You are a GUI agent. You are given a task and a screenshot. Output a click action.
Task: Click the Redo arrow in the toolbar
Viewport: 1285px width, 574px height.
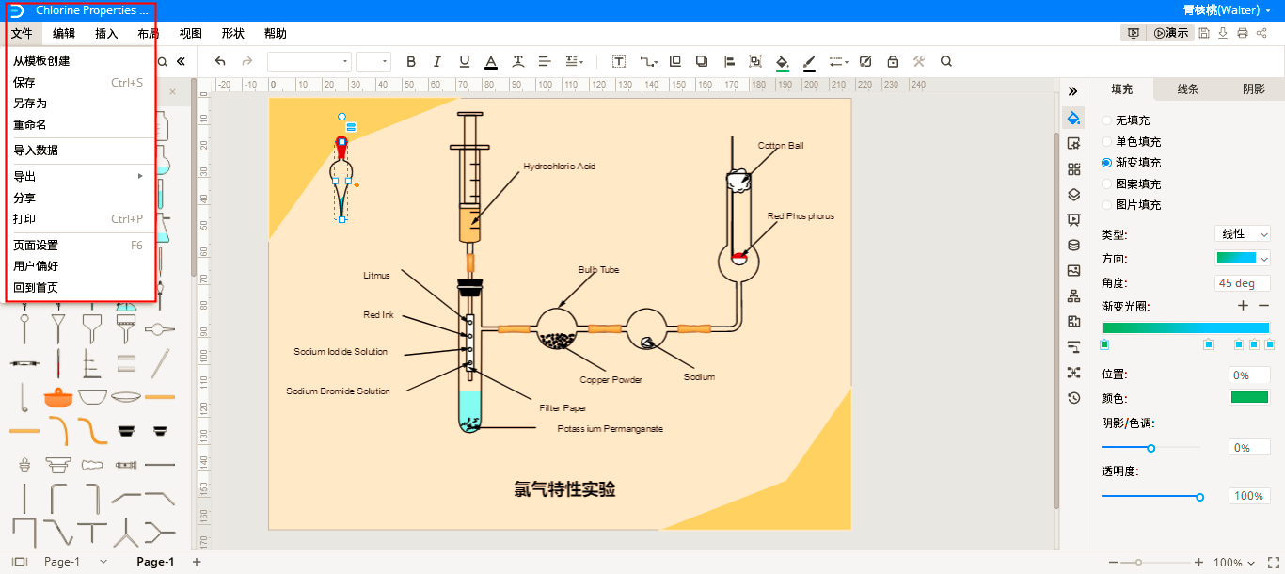[247, 61]
